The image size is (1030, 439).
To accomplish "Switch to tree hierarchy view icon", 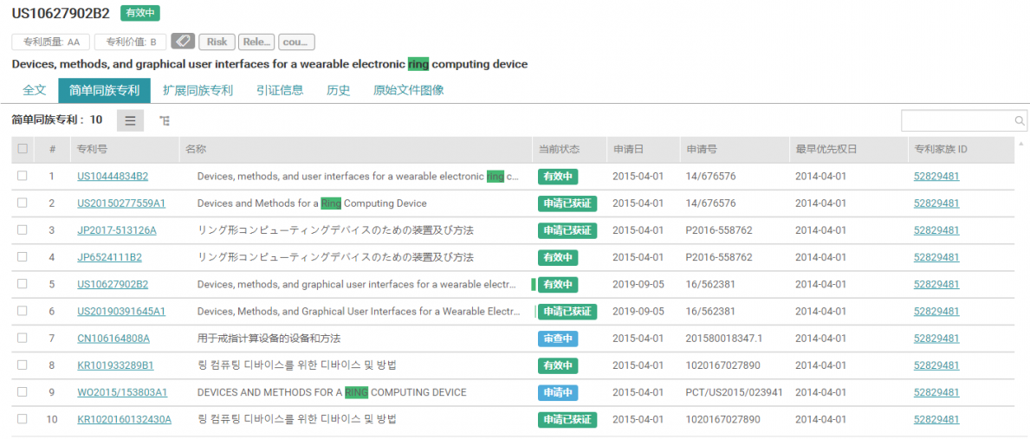I will coord(165,121).
